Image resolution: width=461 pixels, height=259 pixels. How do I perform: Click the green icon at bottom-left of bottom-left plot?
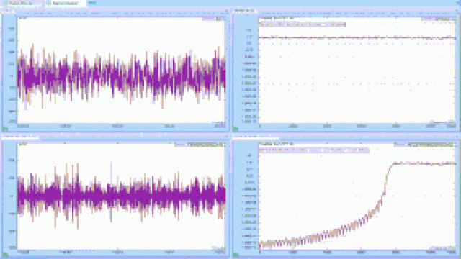point(5,254)
